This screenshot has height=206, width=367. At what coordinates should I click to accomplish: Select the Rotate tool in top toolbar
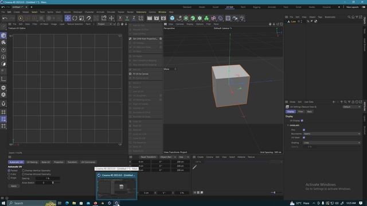(75, 18)
